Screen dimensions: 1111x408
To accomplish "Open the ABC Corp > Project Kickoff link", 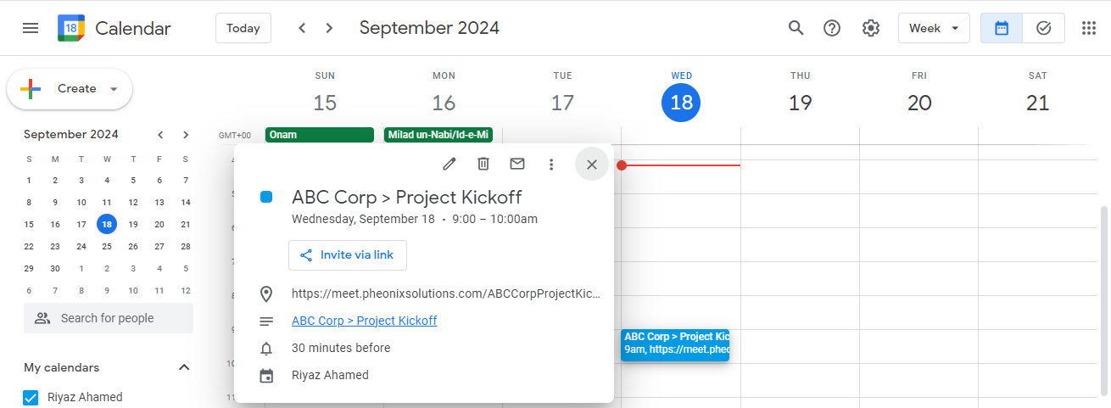I will point(365,321).
